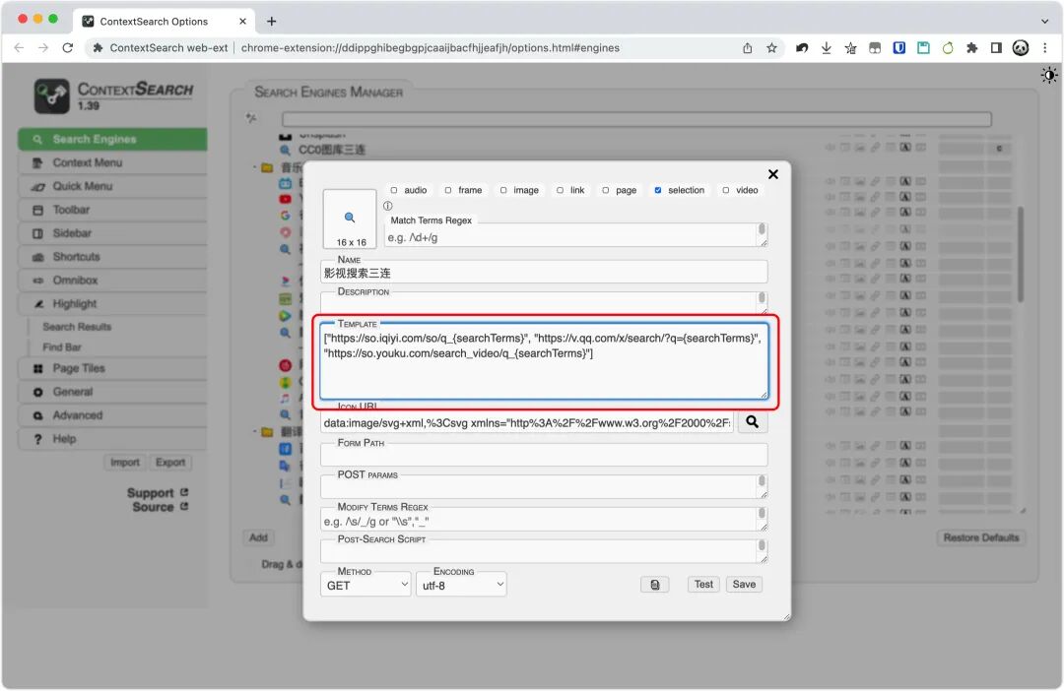Click the Import button
This screenshot has width=1064, height=691.
(125, 463)
